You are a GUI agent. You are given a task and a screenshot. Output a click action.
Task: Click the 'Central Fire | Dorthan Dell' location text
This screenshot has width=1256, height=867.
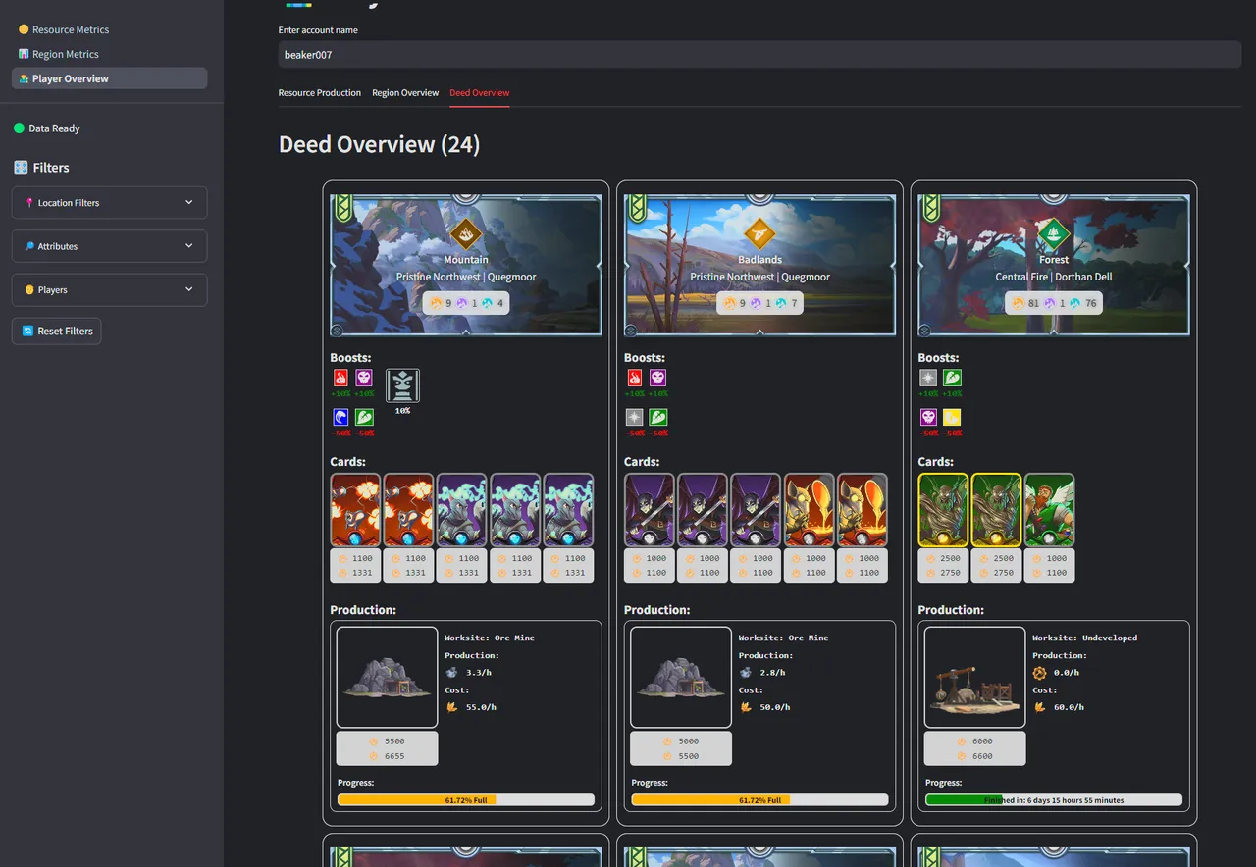point(1054,277)
